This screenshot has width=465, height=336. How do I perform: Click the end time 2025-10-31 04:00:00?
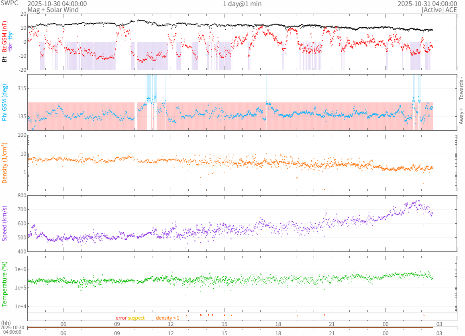[x=427, y=4]
